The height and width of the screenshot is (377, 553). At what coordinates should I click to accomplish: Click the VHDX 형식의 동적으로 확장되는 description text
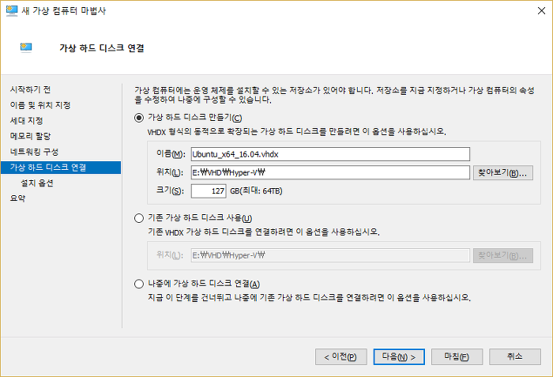296,132
